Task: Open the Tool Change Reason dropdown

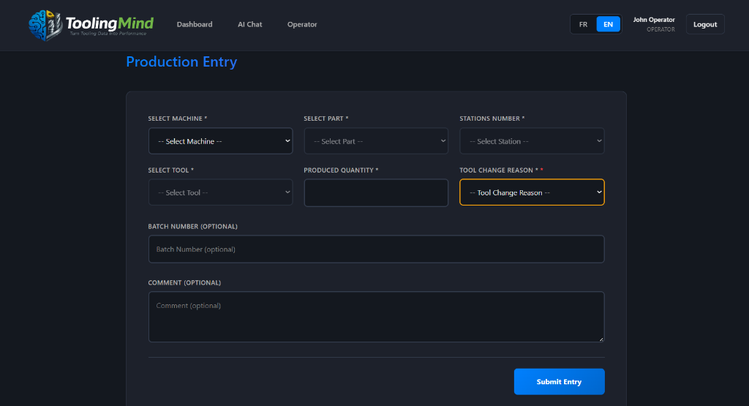Action: tap(532, 192)
